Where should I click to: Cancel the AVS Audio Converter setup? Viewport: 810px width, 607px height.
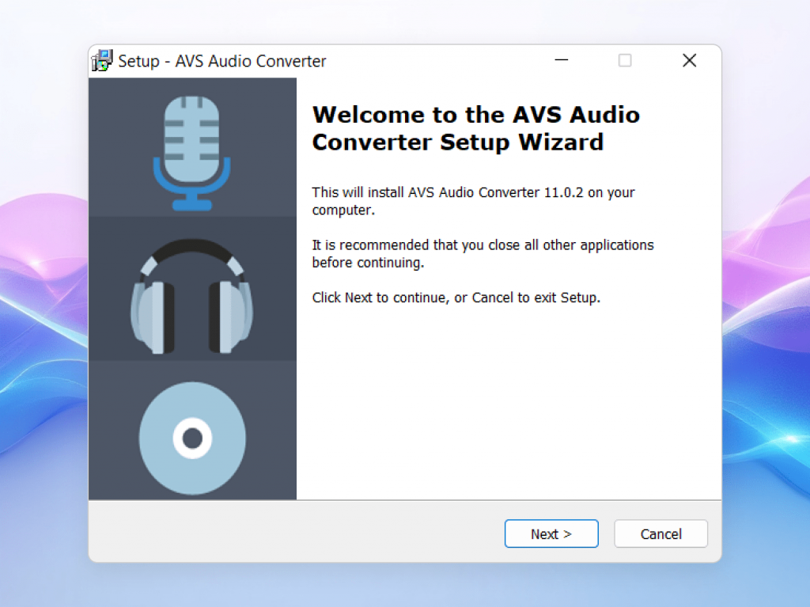coord(660,533)
